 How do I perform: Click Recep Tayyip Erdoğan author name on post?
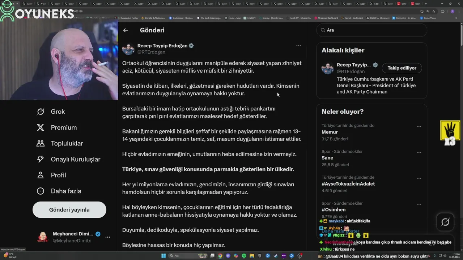coord(162,46)
